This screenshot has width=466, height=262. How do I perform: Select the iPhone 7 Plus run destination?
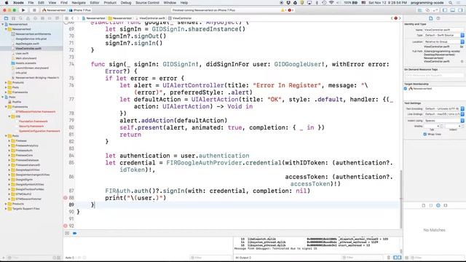tap(80, 10)
